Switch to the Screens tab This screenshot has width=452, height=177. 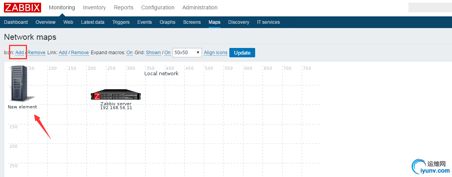[192, 22]
